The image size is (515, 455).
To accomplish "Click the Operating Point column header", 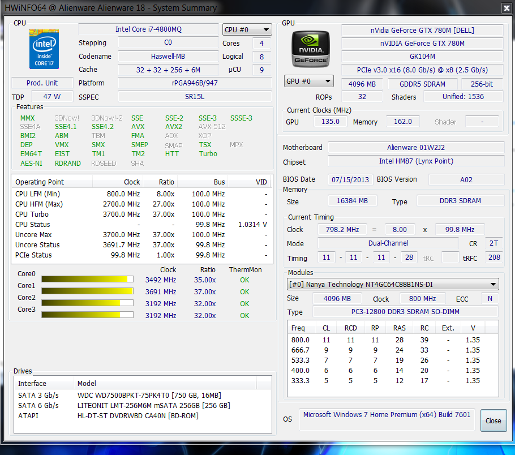I will pos(52,182).
